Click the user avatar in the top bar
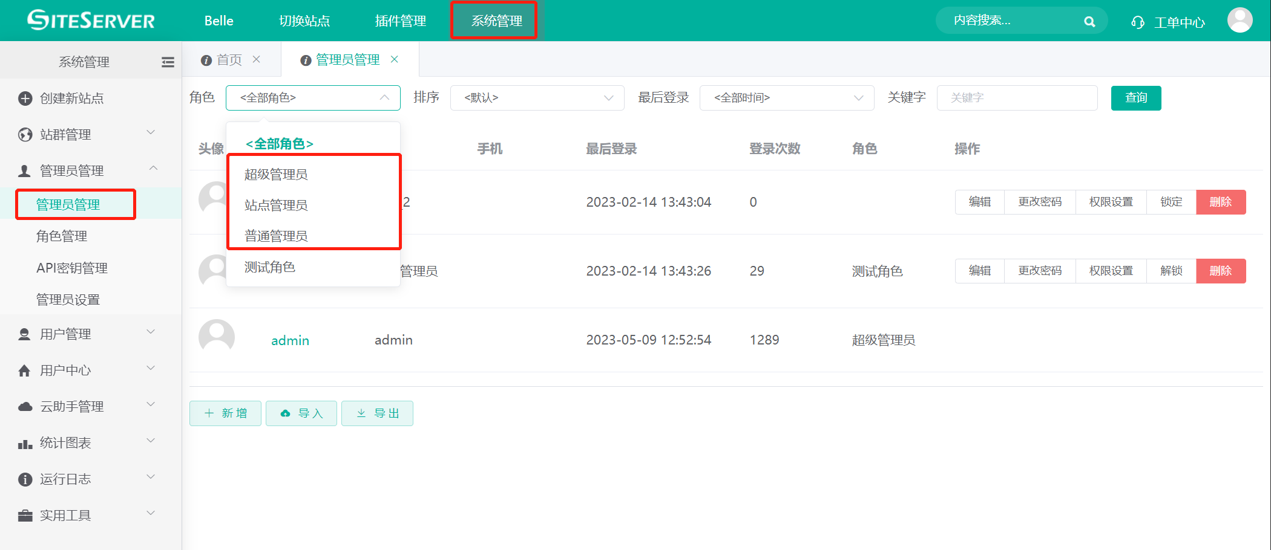This screenshot has width=1271, height=550. click(x=1241, y=20)
